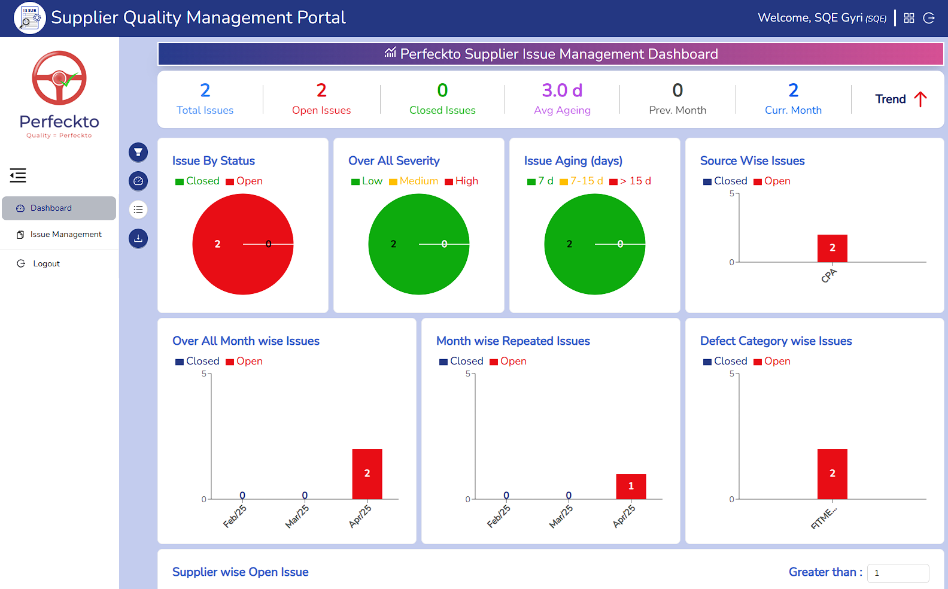Focus the Greater than input field
Image resolution: width=948 pixels, height=589 pixels.
[898, 573]
